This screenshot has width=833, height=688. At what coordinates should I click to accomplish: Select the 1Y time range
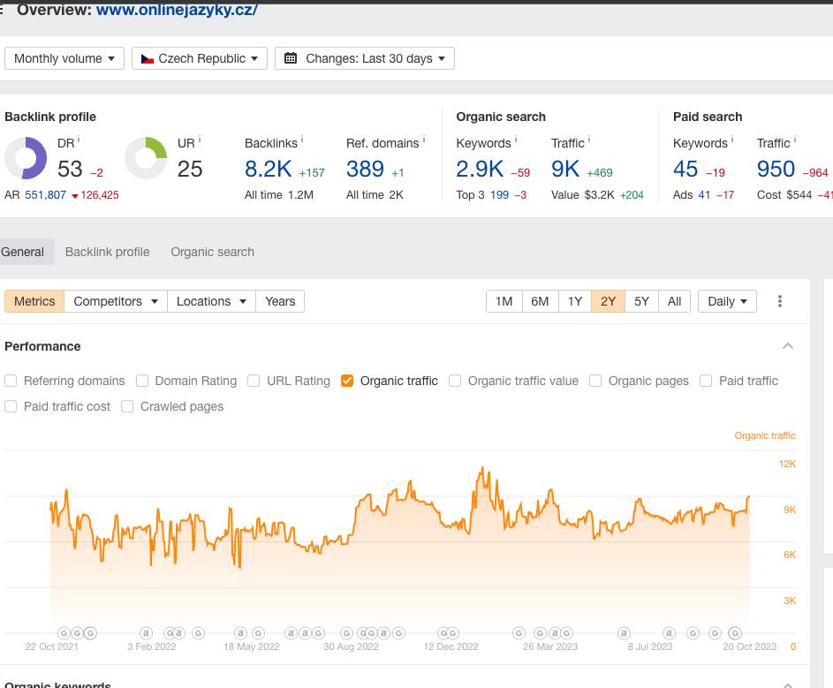point(575,301)
